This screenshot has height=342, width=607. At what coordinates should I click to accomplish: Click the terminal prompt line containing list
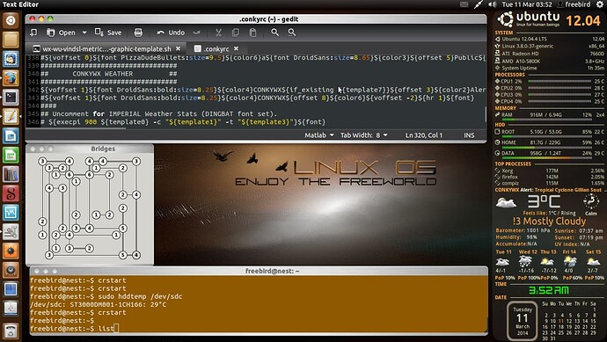coord(74,329)
